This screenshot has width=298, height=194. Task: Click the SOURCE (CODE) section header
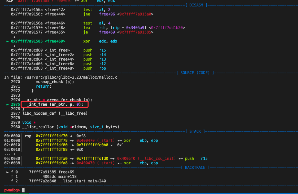click(x=195, y=73)
